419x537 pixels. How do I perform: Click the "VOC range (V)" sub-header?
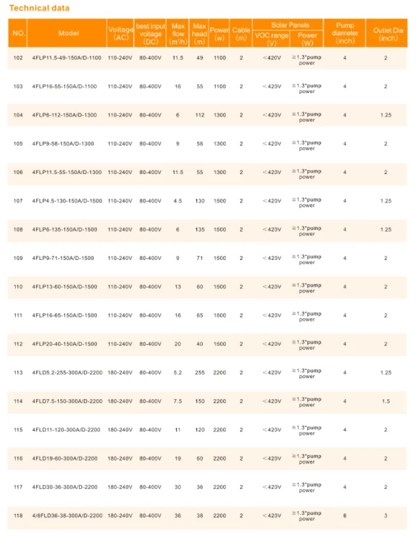click(x=272, y=39)
